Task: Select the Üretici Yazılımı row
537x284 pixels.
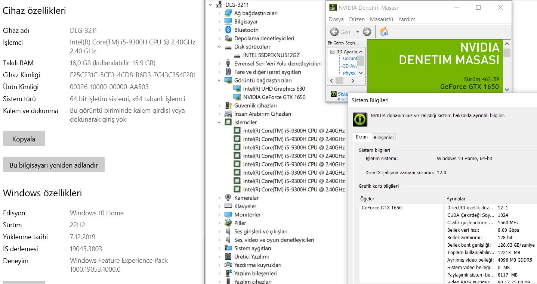Action: 251,257
